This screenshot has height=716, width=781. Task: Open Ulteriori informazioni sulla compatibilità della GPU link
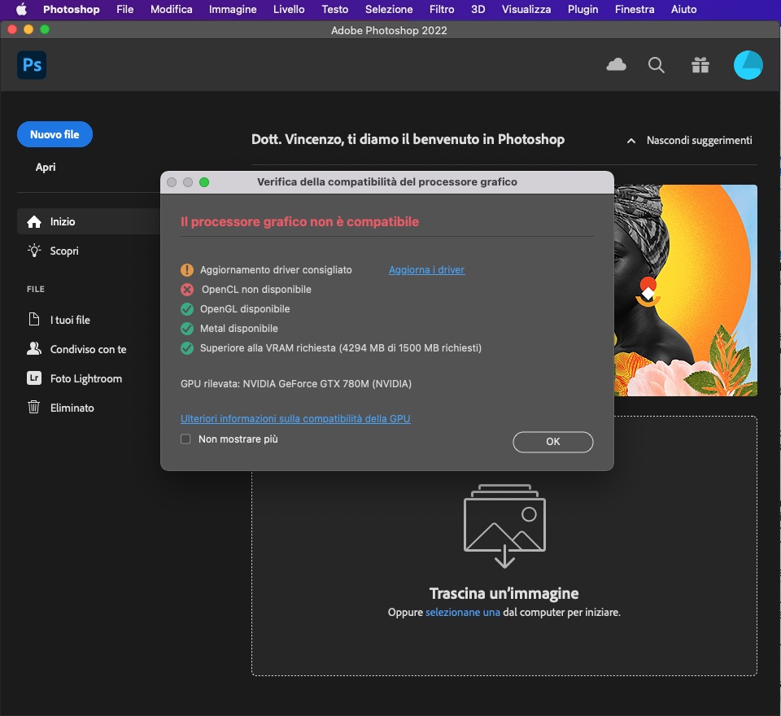point(295,418)
